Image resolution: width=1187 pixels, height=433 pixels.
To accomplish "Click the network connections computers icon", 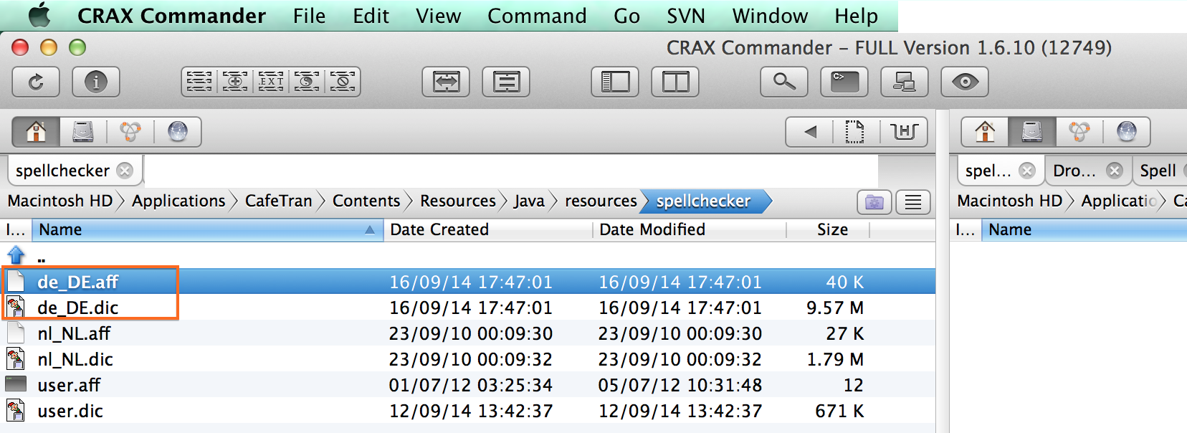I will [905, 82].
